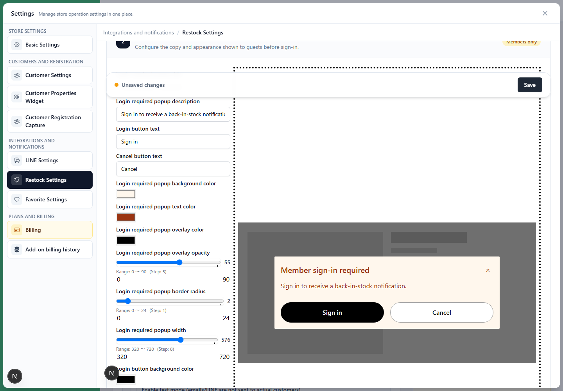Click the Sign in button in preview
Image resolution: width=563 pixels, height=391 pixels.
332,312
